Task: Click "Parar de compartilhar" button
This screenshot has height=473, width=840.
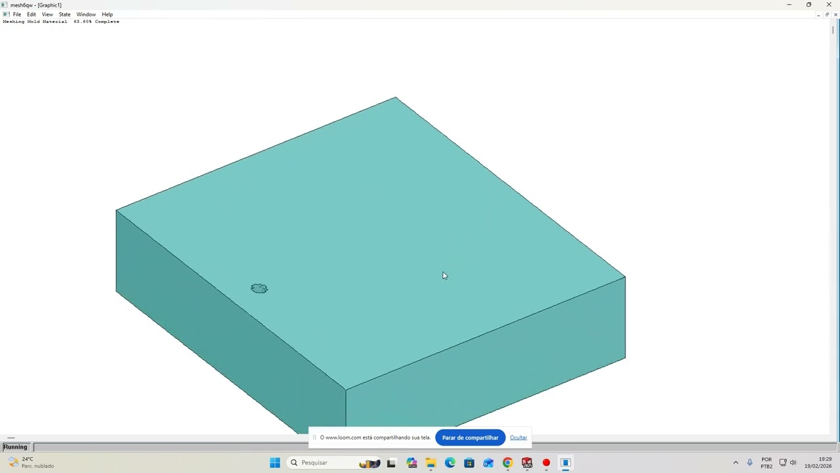Action: coord(470,438)
